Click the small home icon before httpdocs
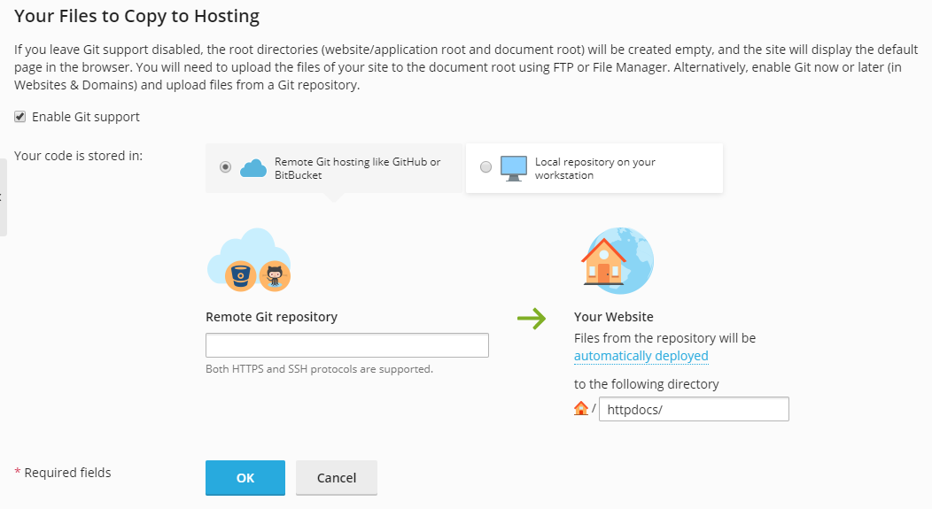The height and width of the screenshot is (509, 932). click(x=581, y=409)
